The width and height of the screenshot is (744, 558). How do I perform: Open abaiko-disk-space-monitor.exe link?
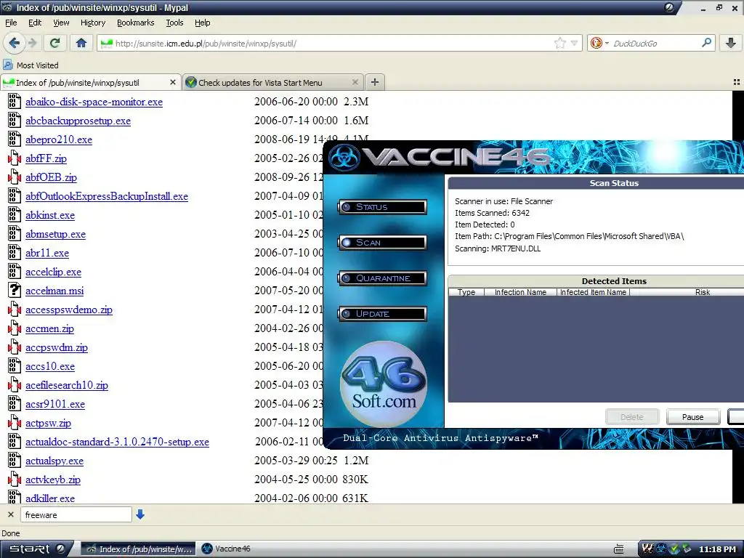pyautogui.click(x=94, y=102)
